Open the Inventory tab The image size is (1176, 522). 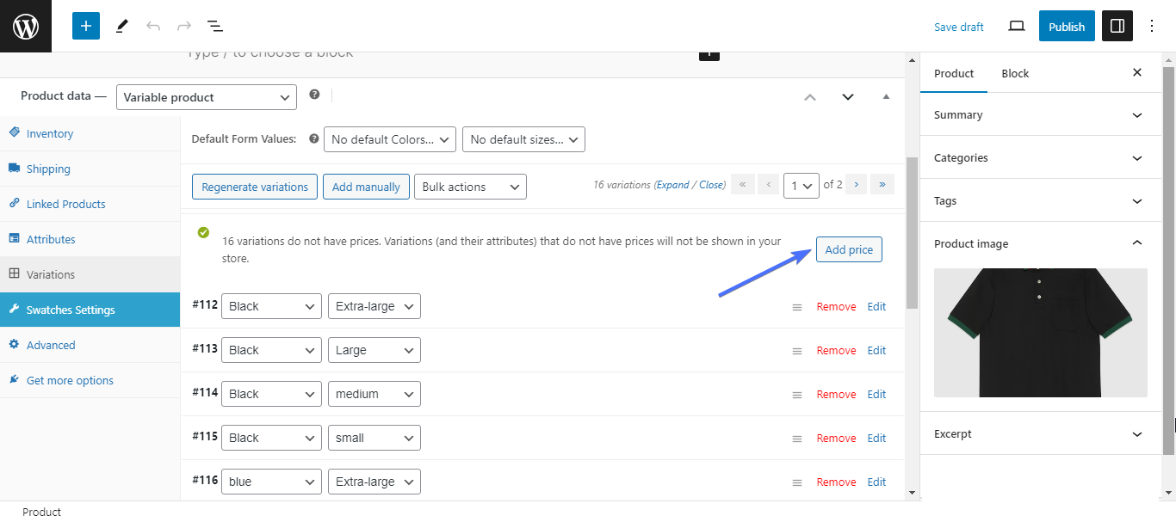(90, 133)
